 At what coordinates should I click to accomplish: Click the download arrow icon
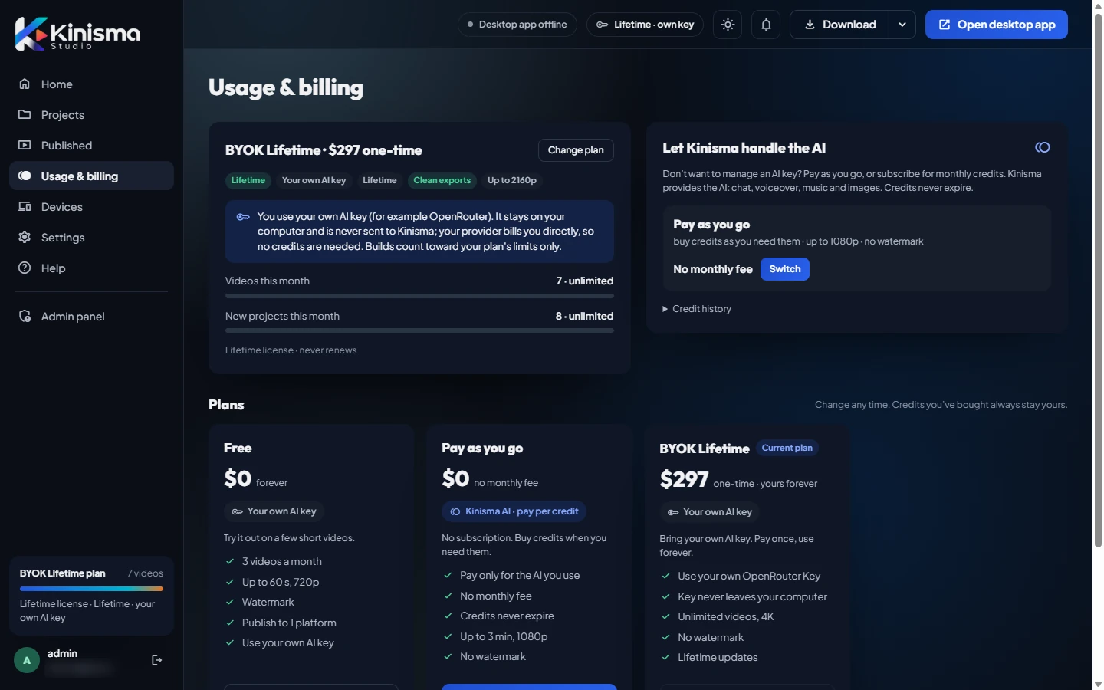pyautogui.click(x=810, y=25)
